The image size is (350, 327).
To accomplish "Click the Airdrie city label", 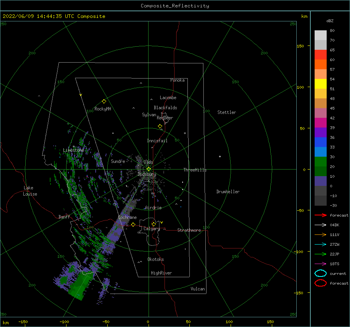I will (x=153, y=208).
